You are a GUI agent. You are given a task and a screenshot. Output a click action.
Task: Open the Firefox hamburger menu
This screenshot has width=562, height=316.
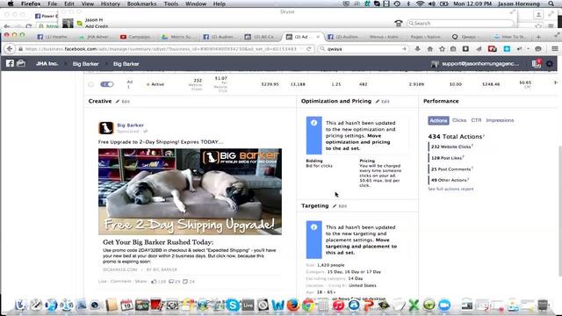pyautogui.click(x=554, y=49)
